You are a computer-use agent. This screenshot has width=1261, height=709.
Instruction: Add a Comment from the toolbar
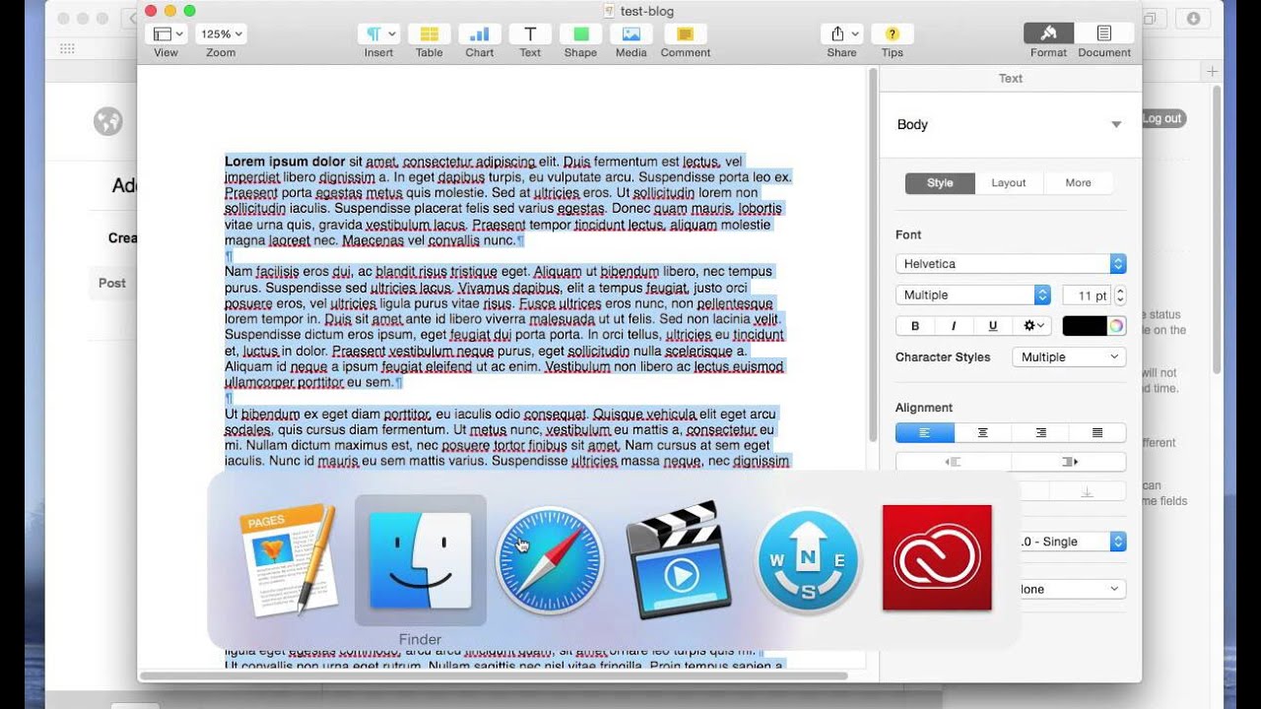pos(686,34)
